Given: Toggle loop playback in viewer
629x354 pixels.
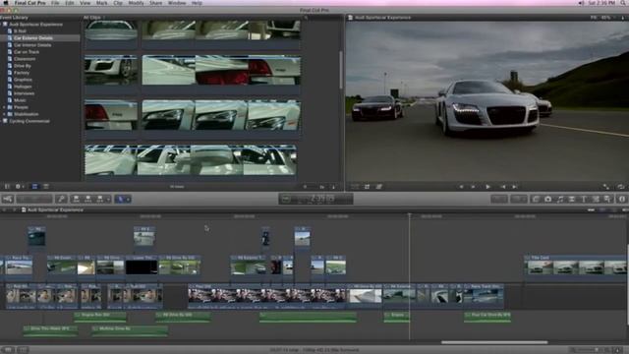Looking at the screenshot, I should (x=620, y=187).
